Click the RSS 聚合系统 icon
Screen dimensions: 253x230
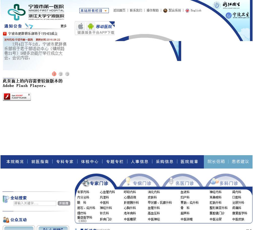pyautogui.click(x=165, y=11)
